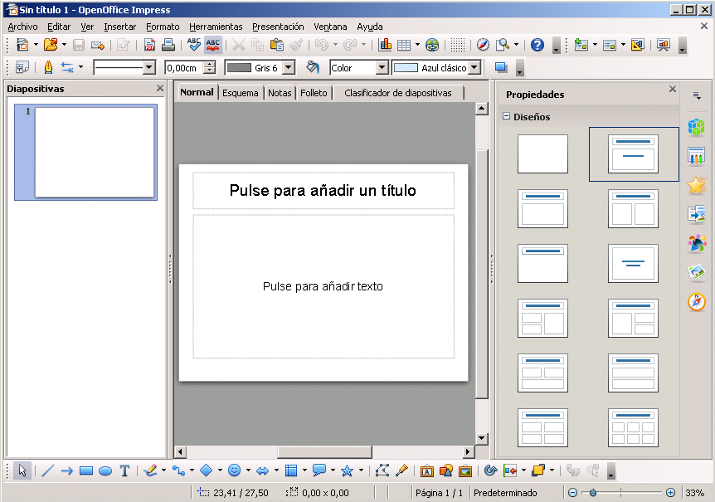The image size is (715, 502).
Task: Expand the zoom tool dropdown arrow
Action: click(x=516, y=45)
